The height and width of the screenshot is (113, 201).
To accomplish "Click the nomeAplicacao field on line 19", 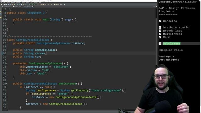I will 45,50.
